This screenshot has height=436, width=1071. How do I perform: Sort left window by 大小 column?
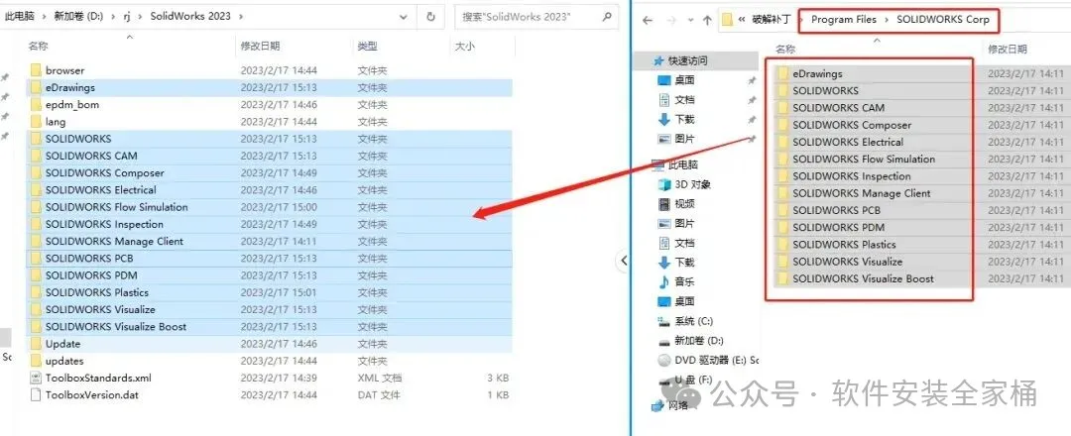[x=464, y=46]
